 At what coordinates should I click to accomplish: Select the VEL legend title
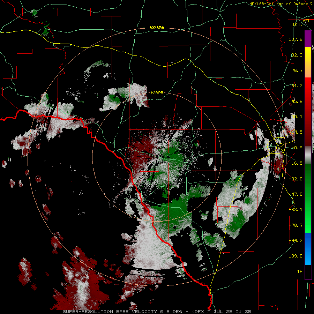[x=306, y=21]
